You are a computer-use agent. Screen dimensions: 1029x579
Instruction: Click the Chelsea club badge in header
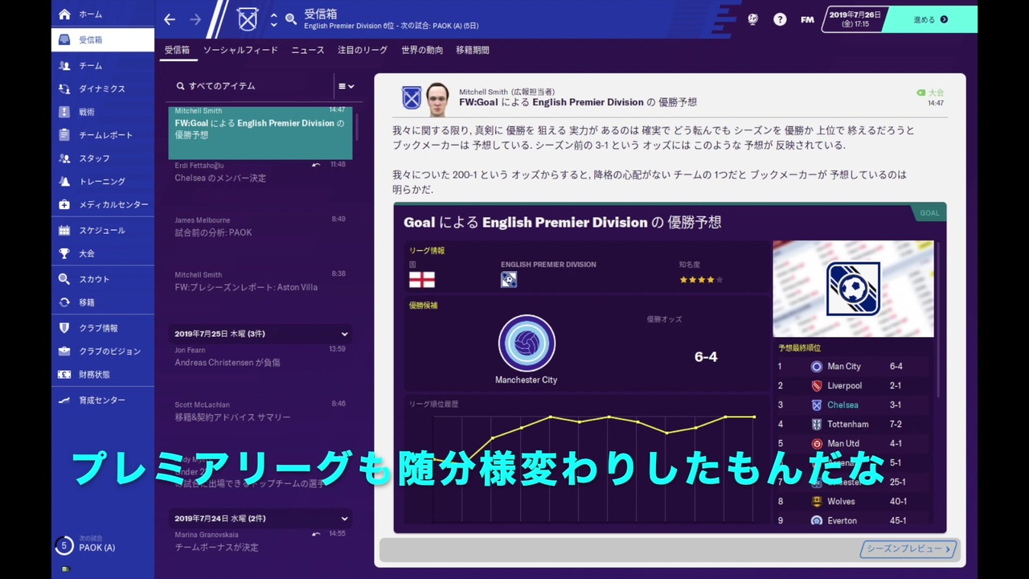[x=248, y=19]
